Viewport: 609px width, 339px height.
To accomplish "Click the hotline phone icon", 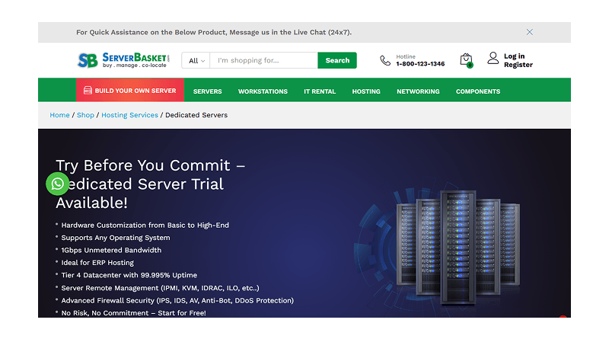I will (x=385, y=60).
